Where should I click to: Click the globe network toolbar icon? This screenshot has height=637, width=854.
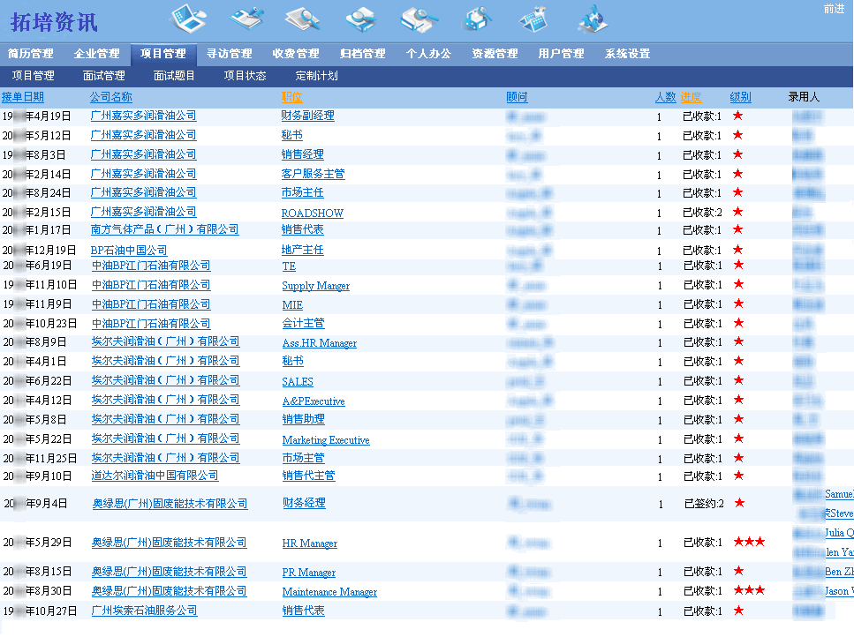click(x=593, y=19)
